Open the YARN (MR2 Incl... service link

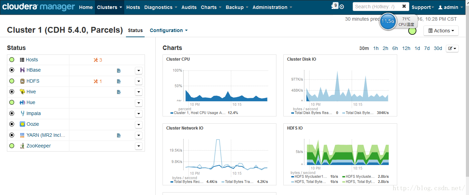[x=46, y=135]
